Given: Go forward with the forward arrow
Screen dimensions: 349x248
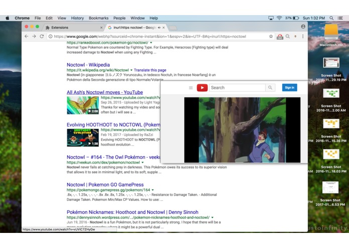Looking at the screenshot, I should tap(34, 36).
